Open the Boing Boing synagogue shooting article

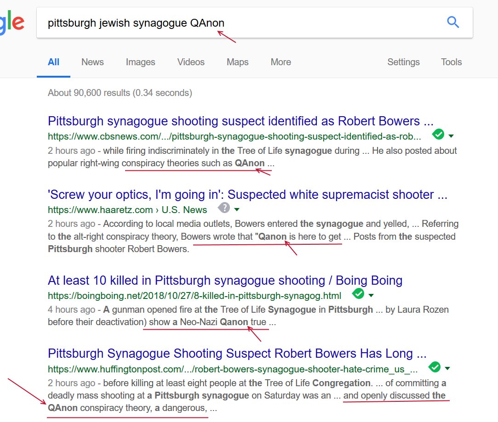point(225,280)
